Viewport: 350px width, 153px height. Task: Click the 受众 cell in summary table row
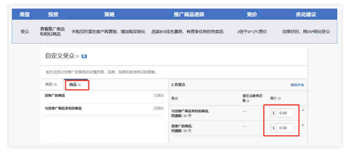[x=25, y=32]
